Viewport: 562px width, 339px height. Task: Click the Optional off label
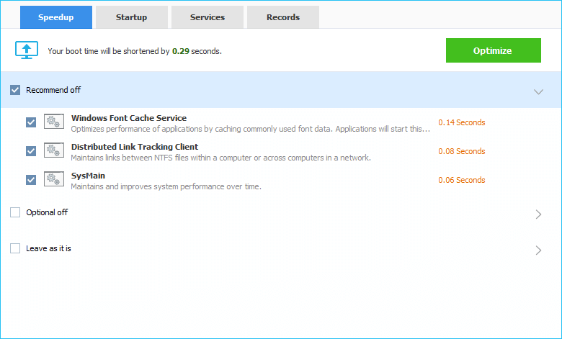tap(47, 212)
